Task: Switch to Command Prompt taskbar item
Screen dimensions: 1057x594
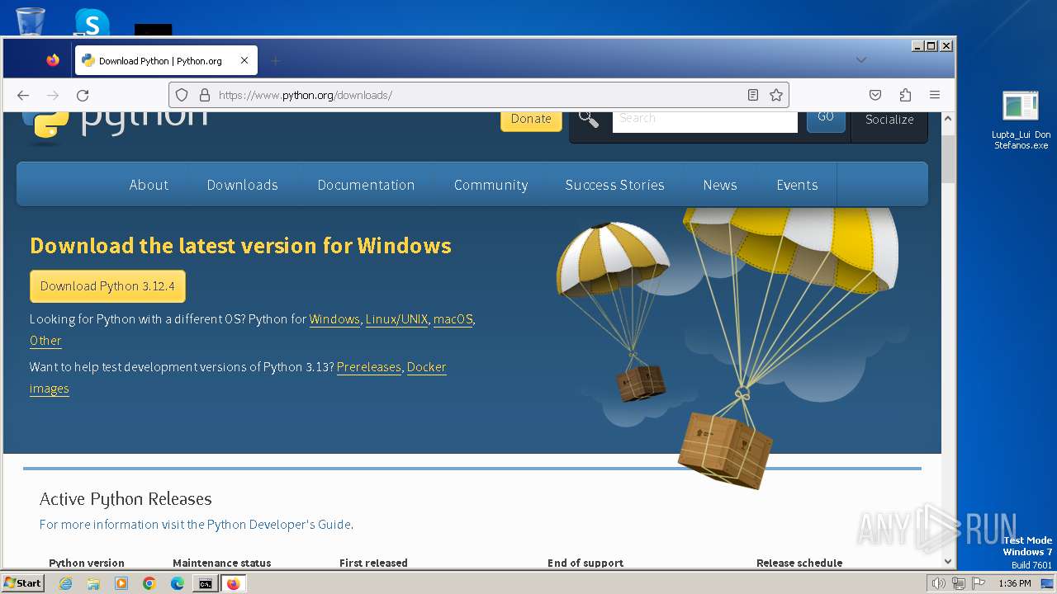Action: [x=205, y=583]
